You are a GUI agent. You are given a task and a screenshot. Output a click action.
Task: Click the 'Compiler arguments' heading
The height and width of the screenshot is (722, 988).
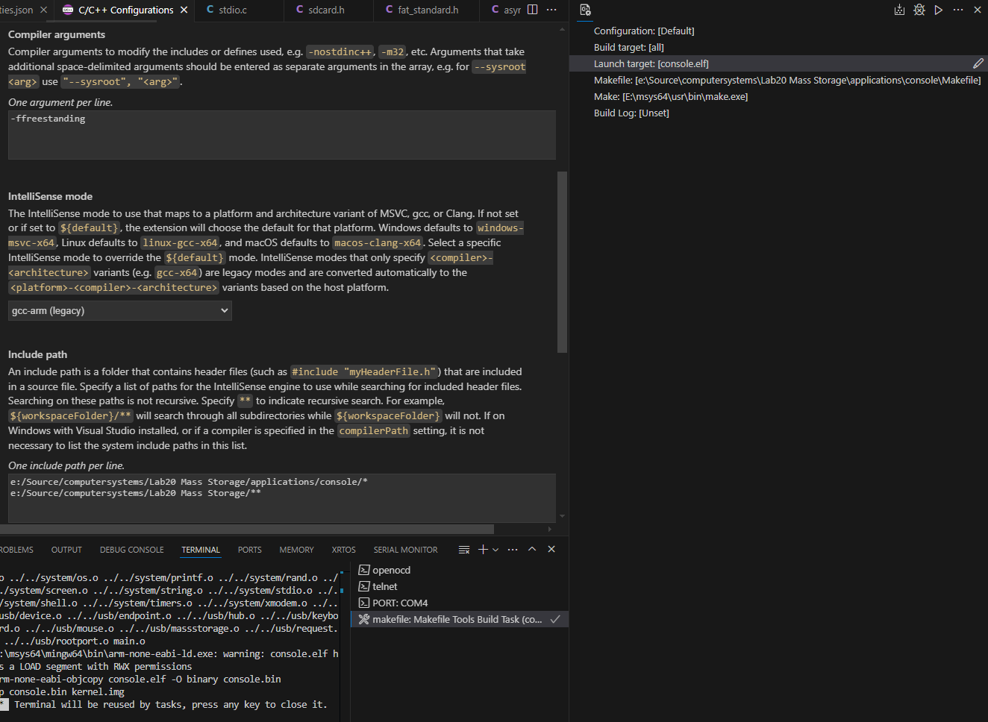tap(57, 34)
